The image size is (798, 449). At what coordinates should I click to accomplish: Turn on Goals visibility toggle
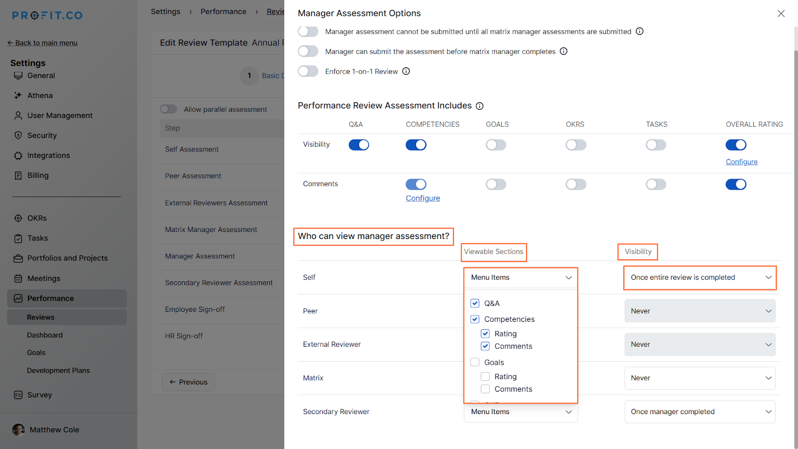pos(496,145)
